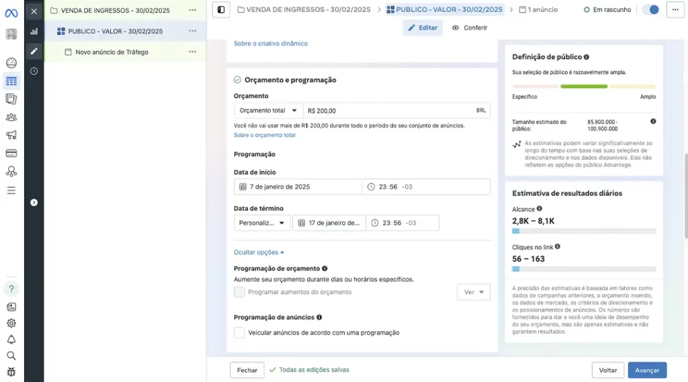Open the Billing card icon in left navigation

pos(11,153)
